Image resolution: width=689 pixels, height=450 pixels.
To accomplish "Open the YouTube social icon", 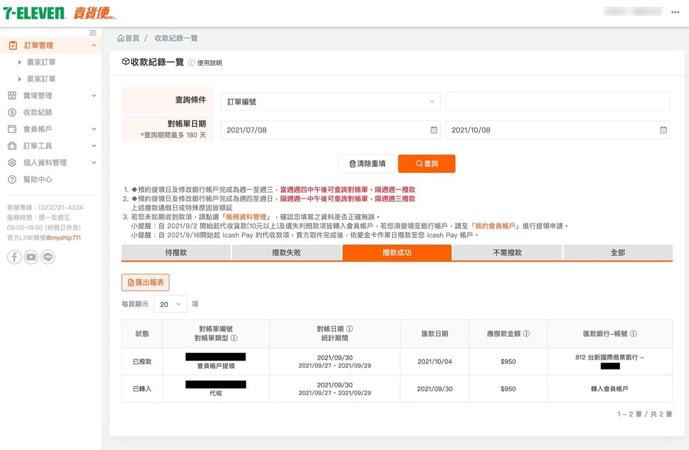I will coord(31,257).
